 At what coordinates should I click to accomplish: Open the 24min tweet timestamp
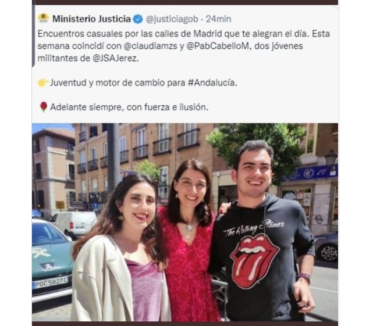(x=218, y=19)
